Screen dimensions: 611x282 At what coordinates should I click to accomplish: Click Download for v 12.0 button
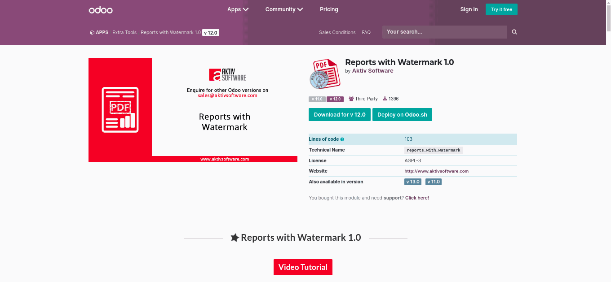pyautogui.click(x=339, y=115)
